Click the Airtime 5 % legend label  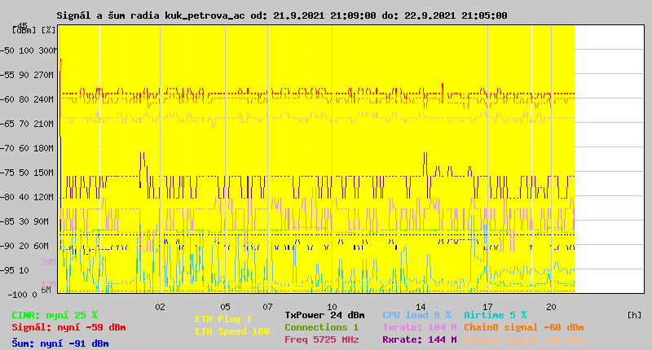pyautogui.click(x=495, y=315)
